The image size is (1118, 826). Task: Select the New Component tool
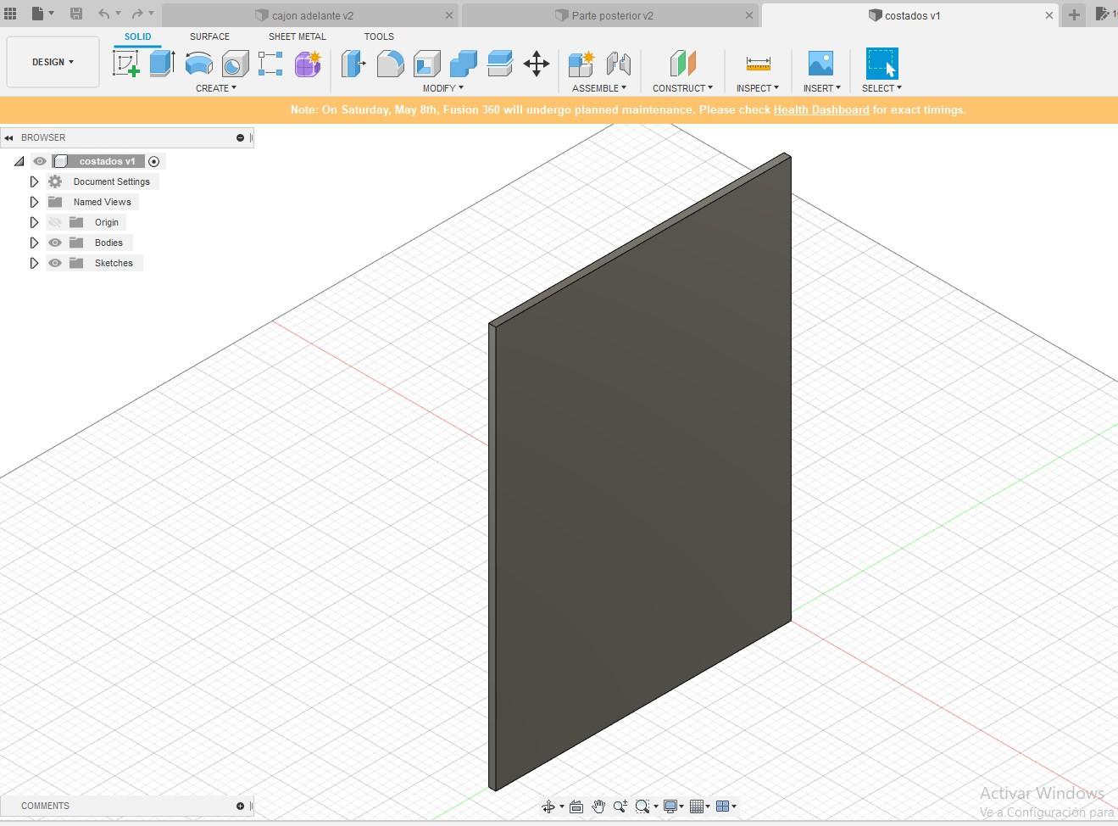click(581, 64)
